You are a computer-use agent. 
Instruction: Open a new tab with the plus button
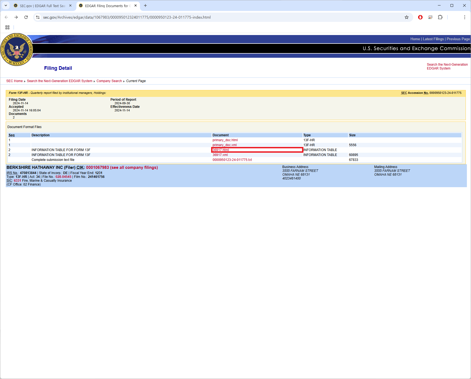145,5
